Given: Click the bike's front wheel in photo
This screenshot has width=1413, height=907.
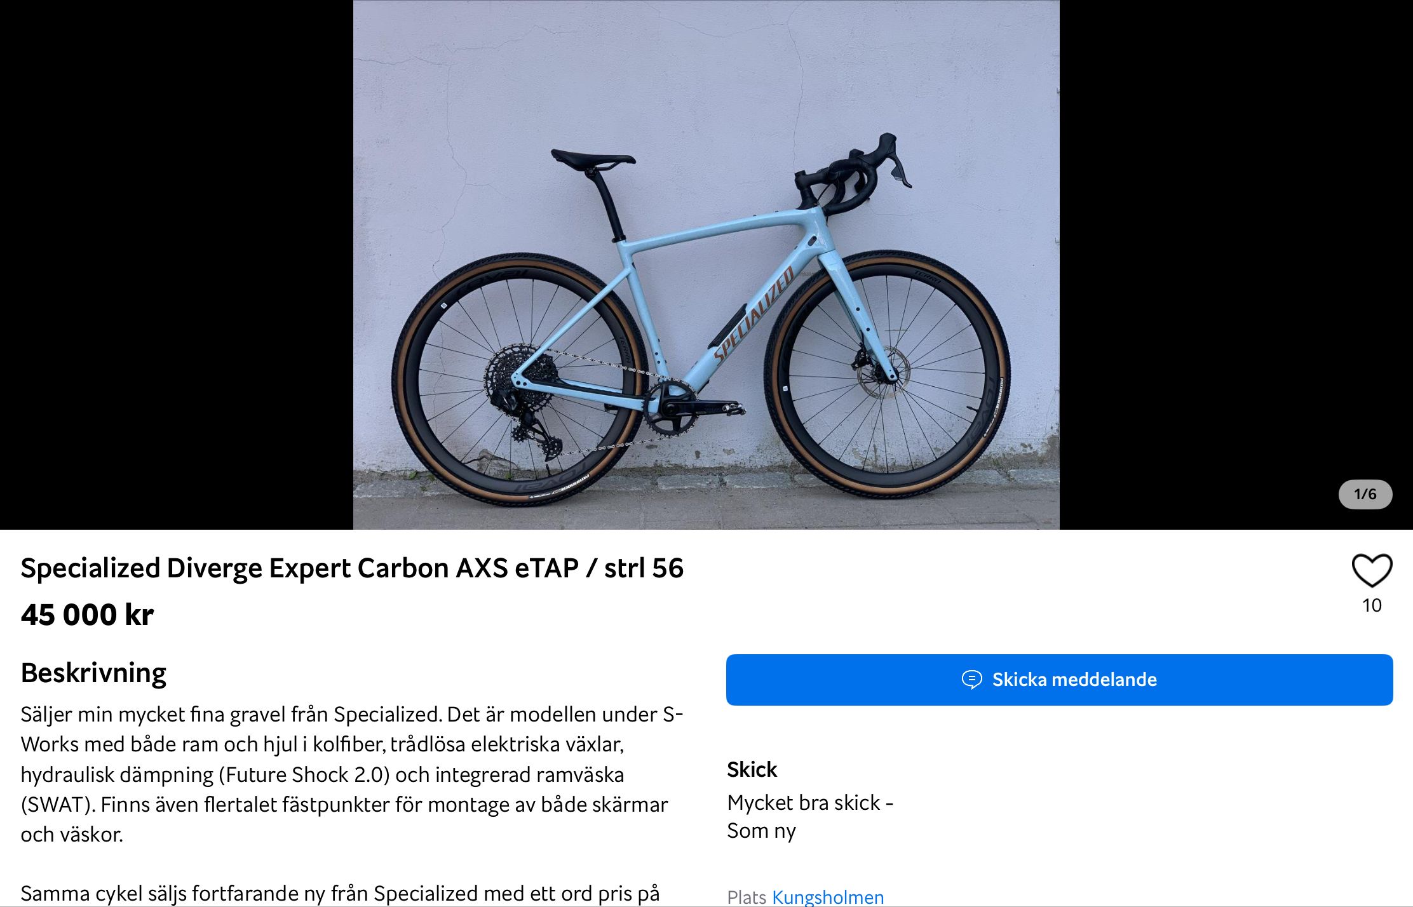Looking at the screenshot, I should (x=888, y=375).
